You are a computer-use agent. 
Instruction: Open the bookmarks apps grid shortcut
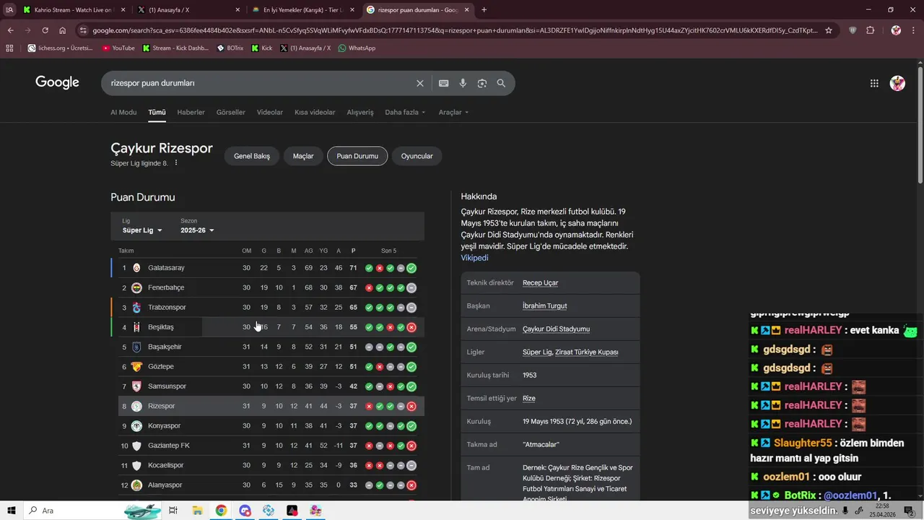tap(9, 48)
